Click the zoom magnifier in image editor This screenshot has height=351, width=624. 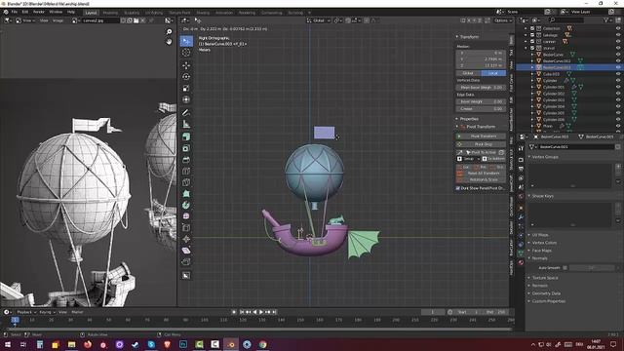pyautogui.click(x=169, y=32)
